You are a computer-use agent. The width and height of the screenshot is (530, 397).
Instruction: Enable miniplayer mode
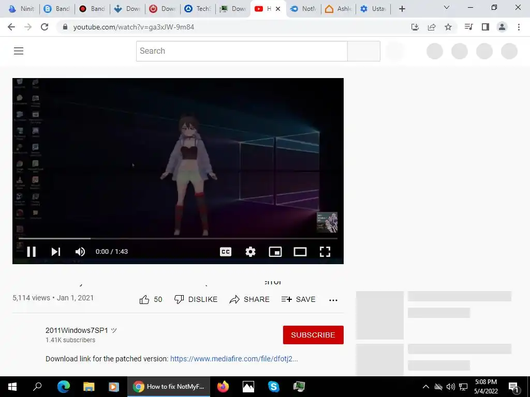click(x=275, y=252)
